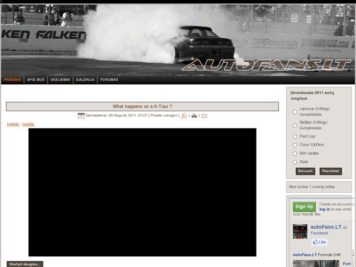Click the log in Facebook link
The width and height of the screenshot is (356, 267).
pos(325,209)
